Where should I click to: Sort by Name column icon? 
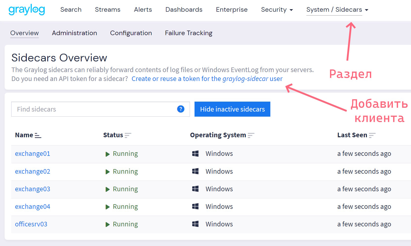coord(38,135)
